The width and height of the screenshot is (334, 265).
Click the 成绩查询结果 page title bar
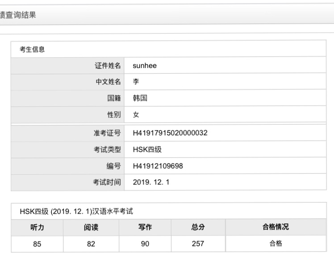coord(19,15)
